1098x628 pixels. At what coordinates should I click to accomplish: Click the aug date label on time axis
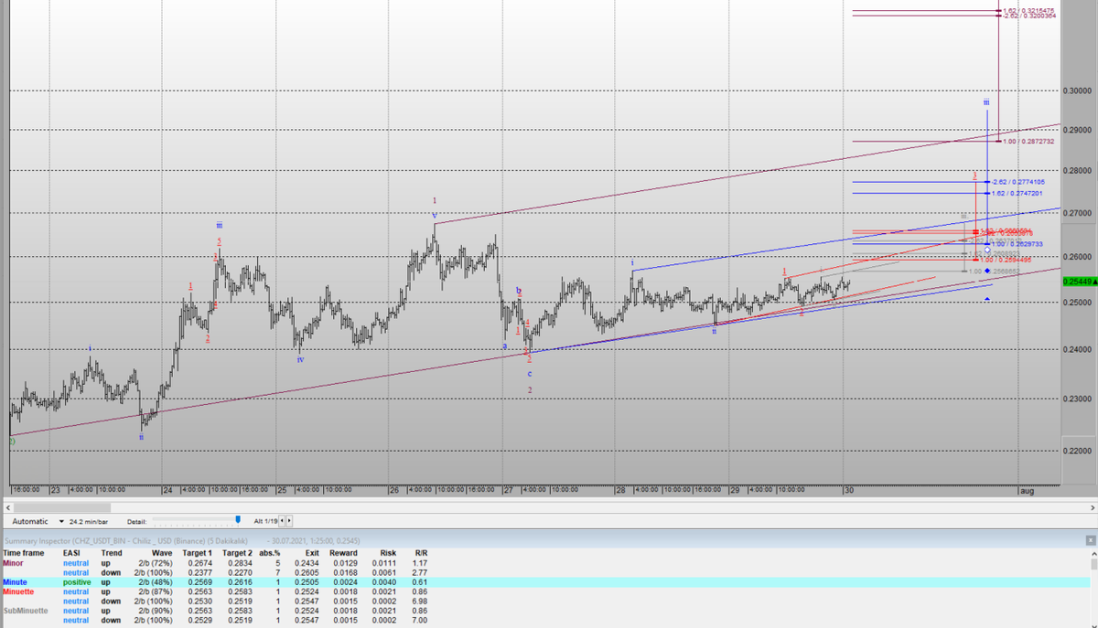pyautogui.click(x=1028, y=491)
